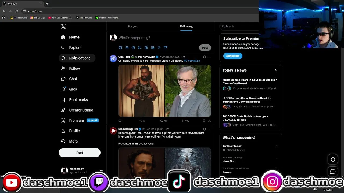Add media image in the composer
The width and height of the screenshot is (344, 193).
point(120,48)
